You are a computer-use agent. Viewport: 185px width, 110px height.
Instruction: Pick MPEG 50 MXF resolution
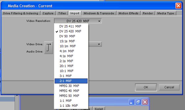pyautogui.click(x=71, y=96)
